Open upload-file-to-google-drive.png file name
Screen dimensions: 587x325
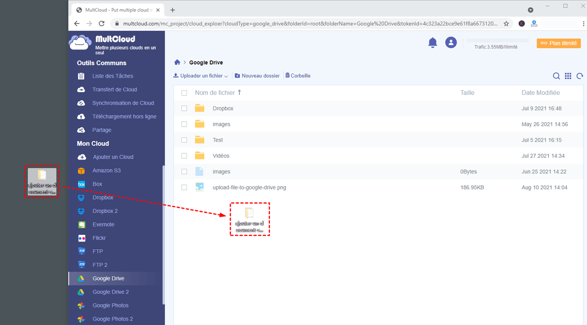(249, 188)
